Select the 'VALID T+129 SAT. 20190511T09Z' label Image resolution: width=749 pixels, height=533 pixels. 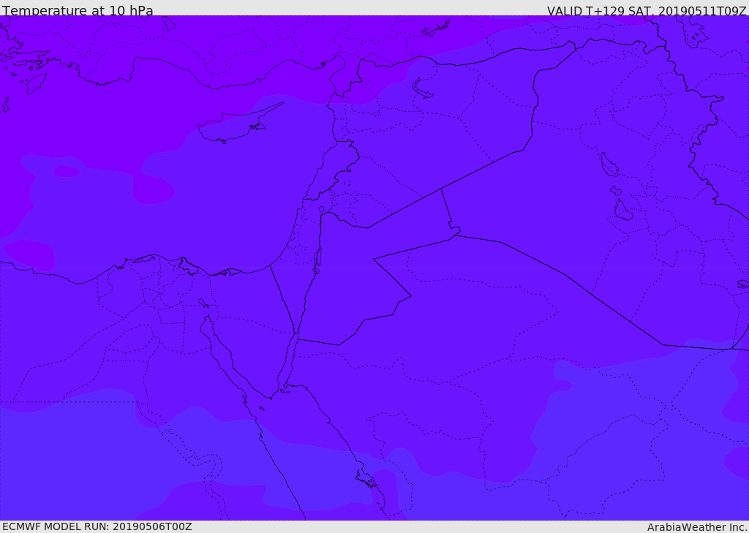pos(647,10)
